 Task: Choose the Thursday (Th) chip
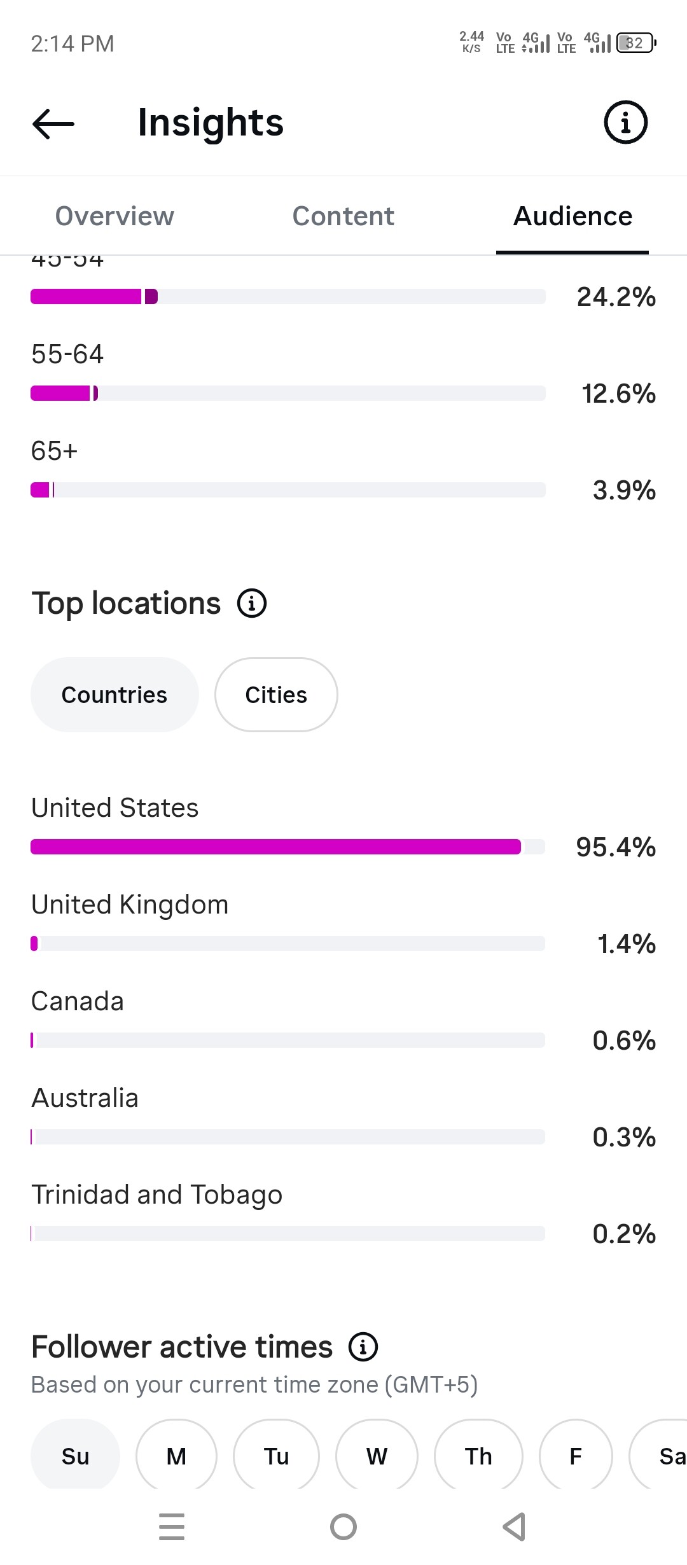478,1456
